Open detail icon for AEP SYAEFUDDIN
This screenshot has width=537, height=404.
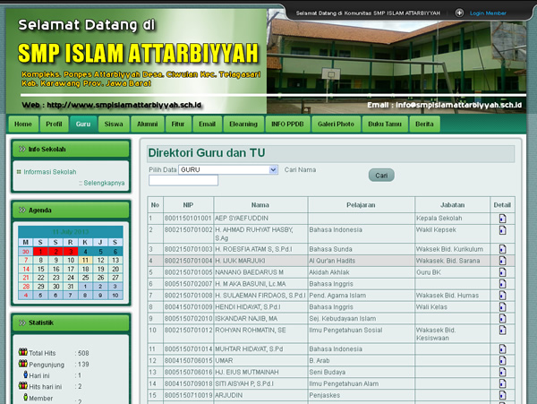[x=503, y=219]
